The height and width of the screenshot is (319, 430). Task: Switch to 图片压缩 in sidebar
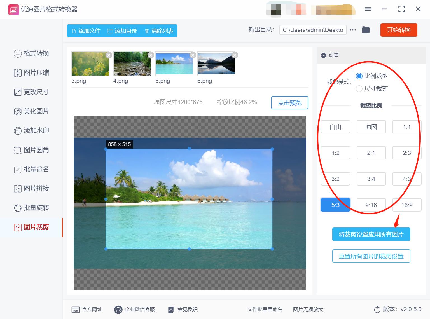coord(31,72)
